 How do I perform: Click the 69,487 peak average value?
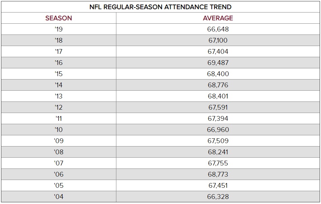pyautogui.click(x=218, y=63)
